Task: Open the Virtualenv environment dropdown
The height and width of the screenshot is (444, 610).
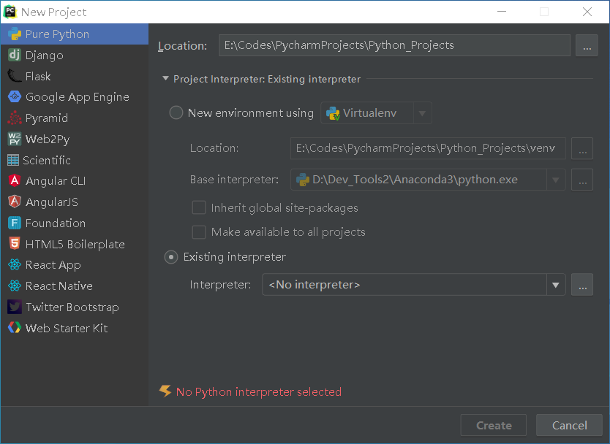Action: click(376, 113)
